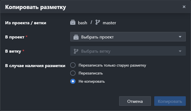Screen dimensions: 191x111
Task: Click the branch icon in branch selector
Action: click(76, 51)
